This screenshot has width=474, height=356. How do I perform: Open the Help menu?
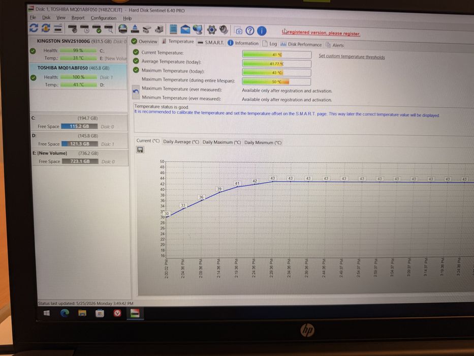tap(128, 18)
